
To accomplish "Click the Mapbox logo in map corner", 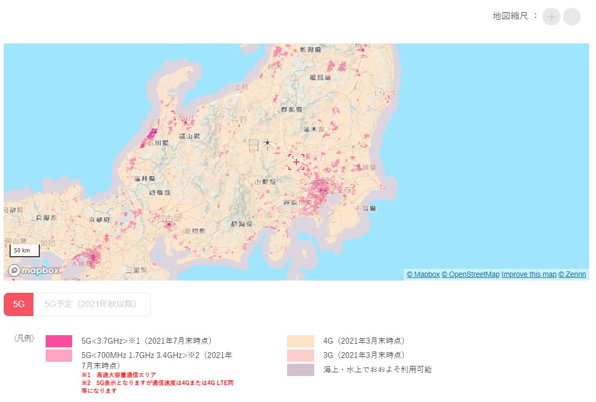I will pos(33,270).
